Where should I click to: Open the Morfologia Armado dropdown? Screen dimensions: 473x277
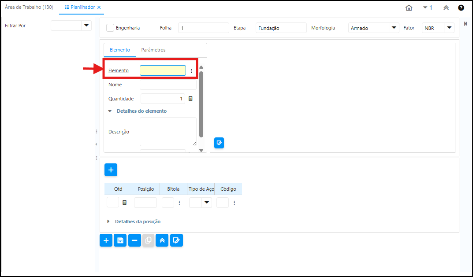tap(393, 28)
